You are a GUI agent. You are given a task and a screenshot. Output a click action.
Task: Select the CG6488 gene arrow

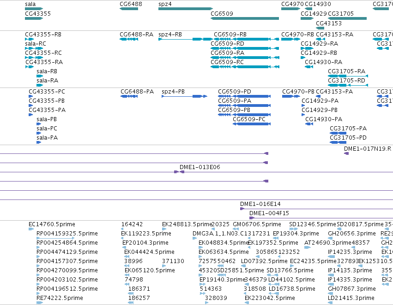click(x=129, y=9)
